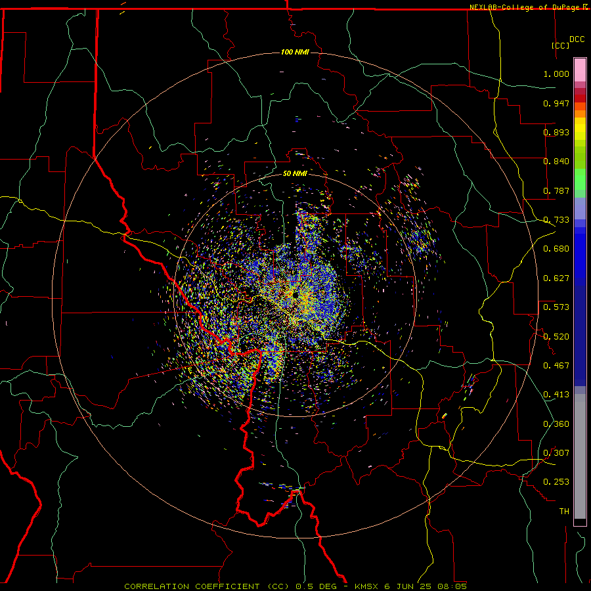Select the DCC label above the color scale
This screenshot has width=591, height=591.
coord(577,39)
